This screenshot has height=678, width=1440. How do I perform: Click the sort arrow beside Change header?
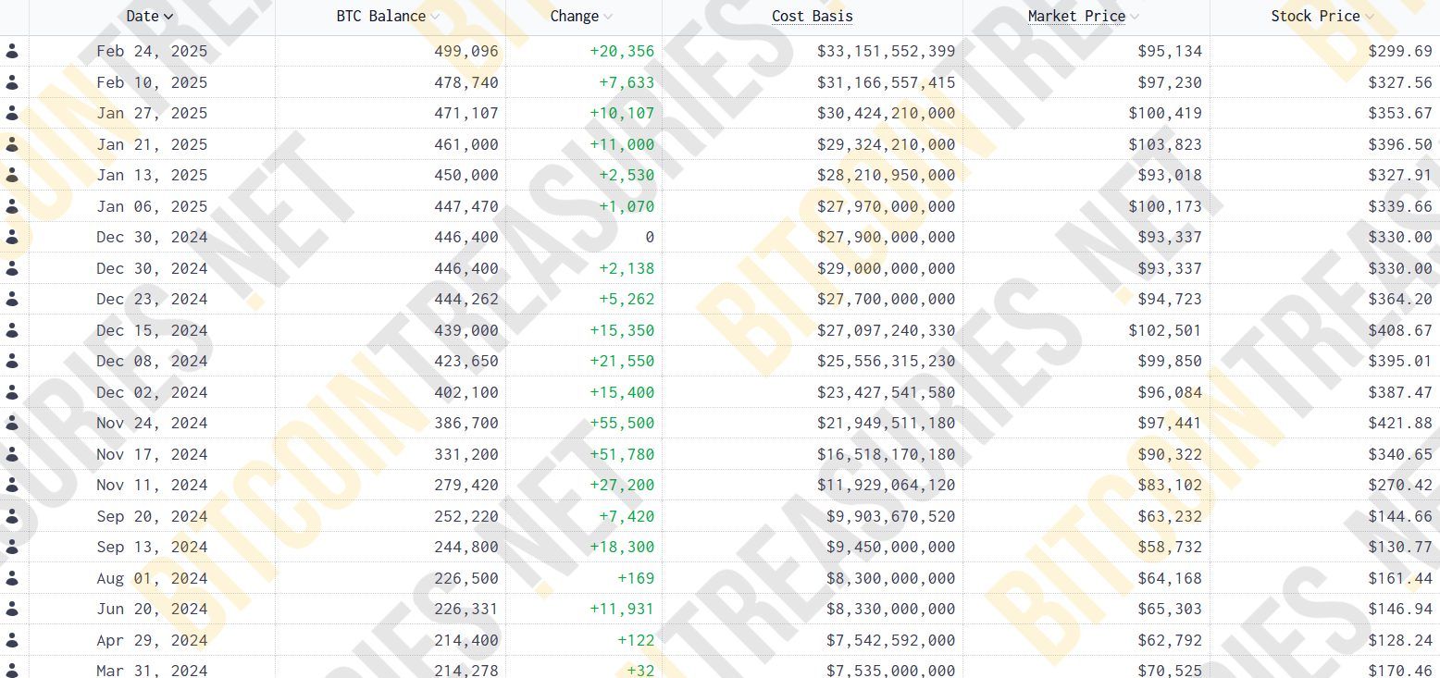click(608, 17)
